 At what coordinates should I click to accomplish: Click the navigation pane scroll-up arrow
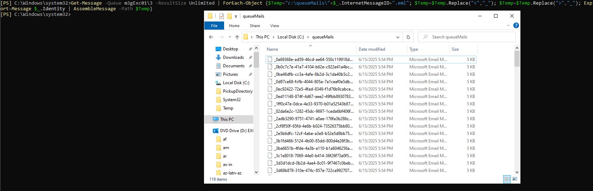(x=256, y=48)
